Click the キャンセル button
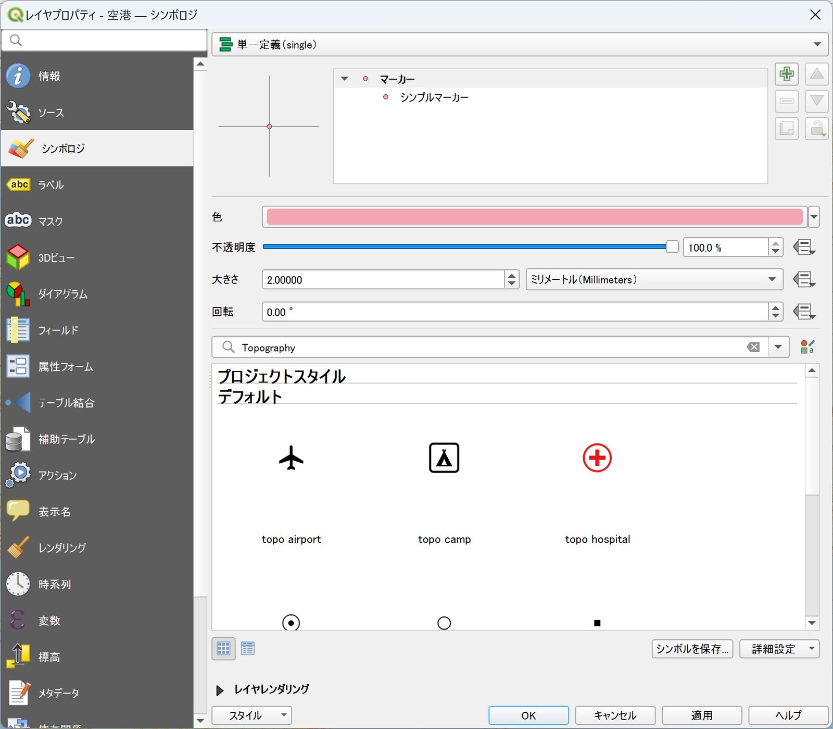 coord(615,715)
